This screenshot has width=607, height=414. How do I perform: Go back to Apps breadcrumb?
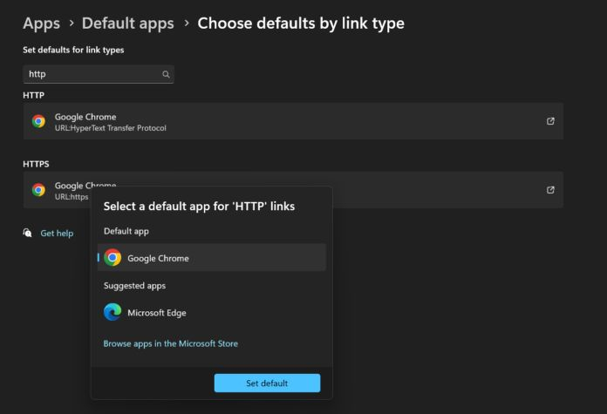click(42, 24)
